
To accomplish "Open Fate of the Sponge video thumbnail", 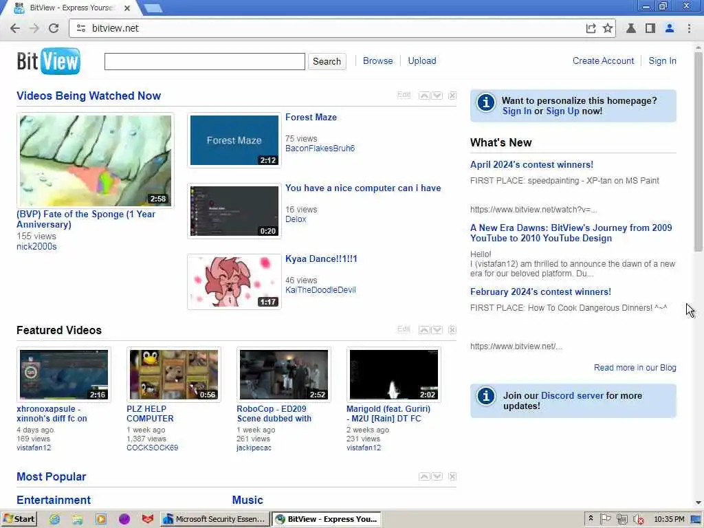I will 96,160.
